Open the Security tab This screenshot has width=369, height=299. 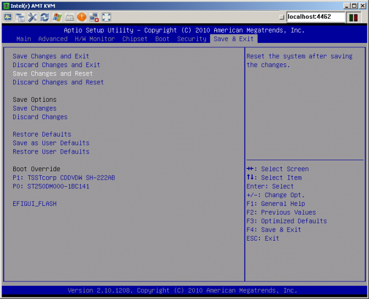tap(192, 39)
